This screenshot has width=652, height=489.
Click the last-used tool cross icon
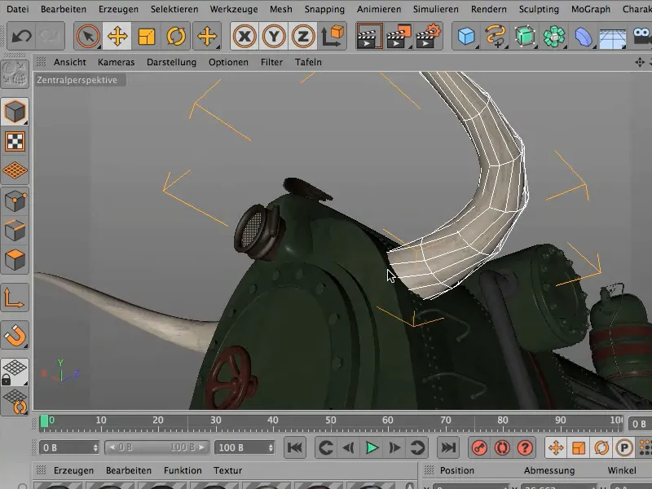coord(207,37)
